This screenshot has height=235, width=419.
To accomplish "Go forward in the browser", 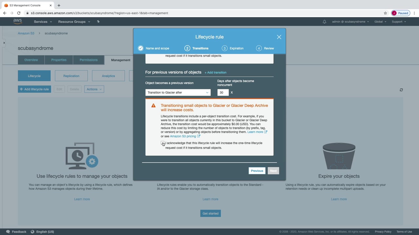I will click(12, 13).
